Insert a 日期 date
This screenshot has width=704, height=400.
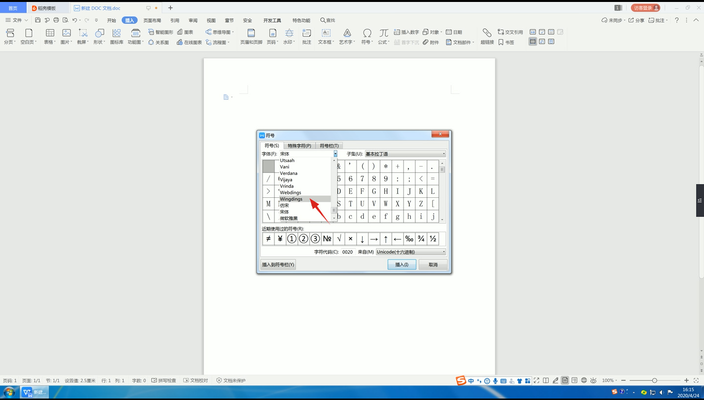tap(454, 32)
